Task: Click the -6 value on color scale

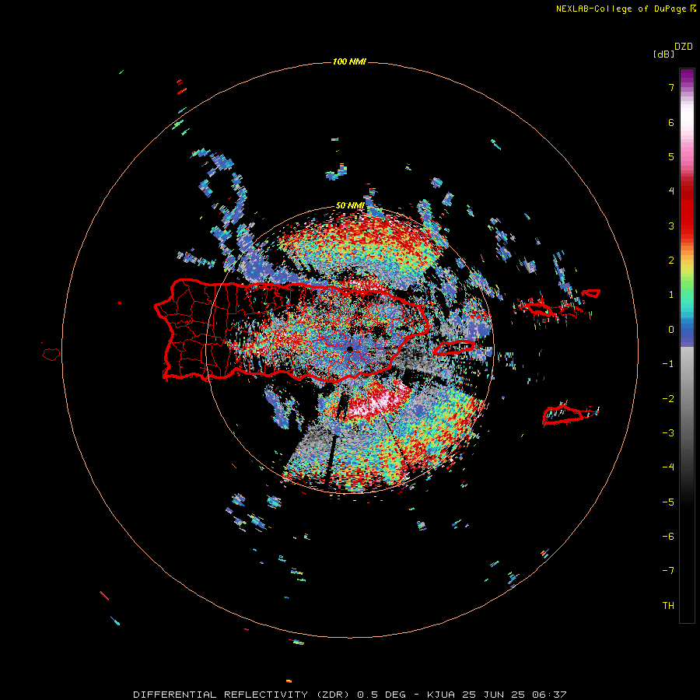Action: pyautogui.click(x=668, y=537)
